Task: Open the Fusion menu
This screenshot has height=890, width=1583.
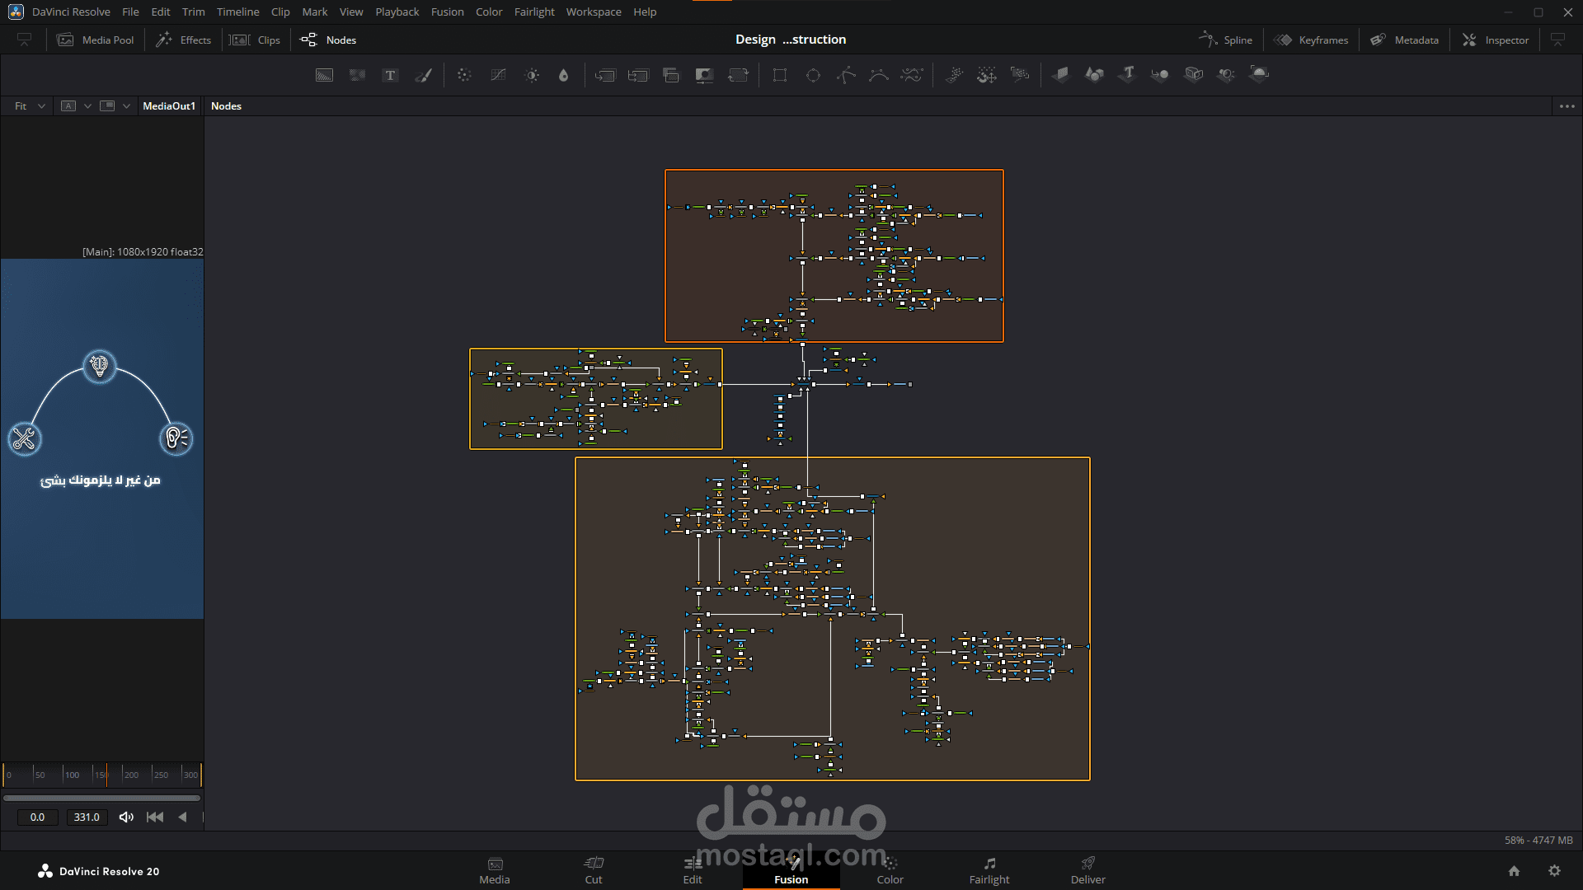Action: click(x=447, y=12)
